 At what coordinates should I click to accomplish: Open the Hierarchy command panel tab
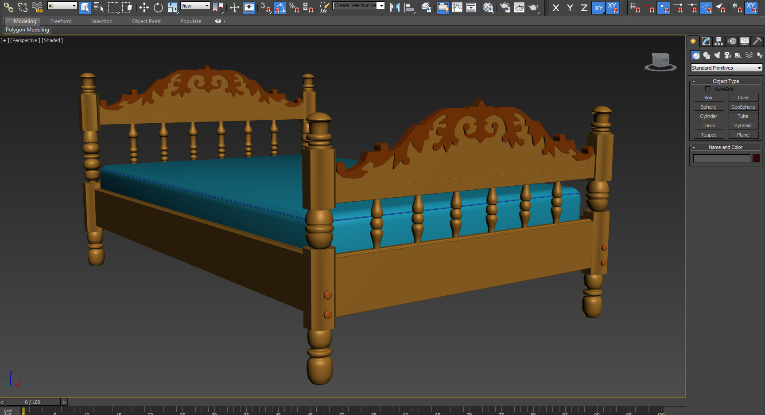[x=719, y=41]
